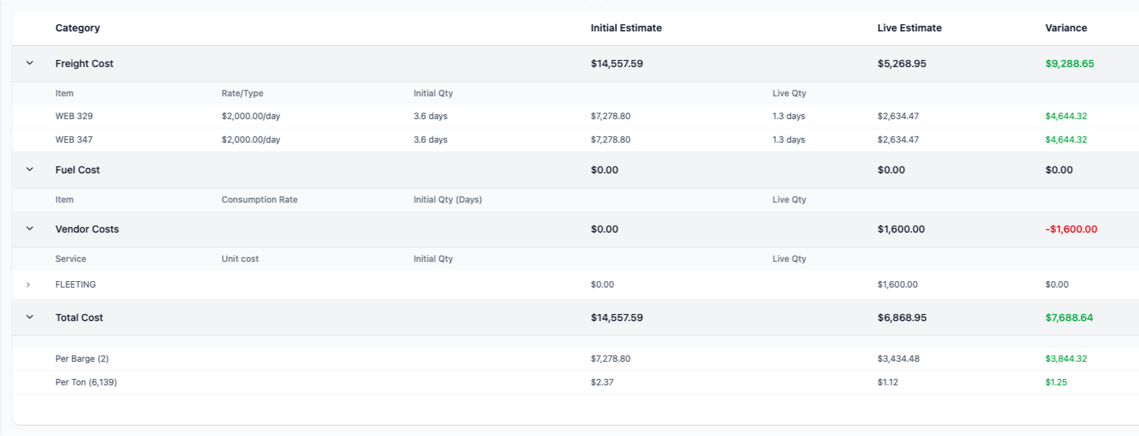Collapse the Freight Cost section chevron
Screen dimensions: 1139x436
pyautogui.click(x=29, y=64)
